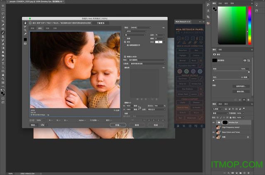Viewport: 265px width, 175px height.
Task: Select the Zoom tool in Save for Web dialog
Action: coord(25,30)
